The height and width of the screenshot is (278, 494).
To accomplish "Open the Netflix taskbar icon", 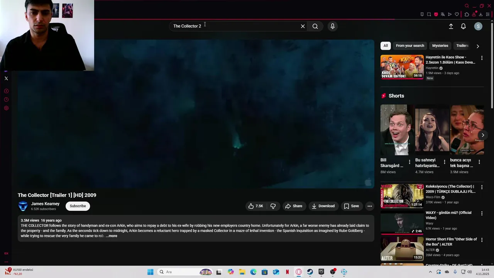I will [287, 272].
